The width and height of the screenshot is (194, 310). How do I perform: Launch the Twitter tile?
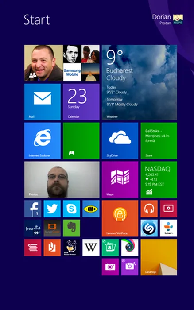click(x=52, y=209)
